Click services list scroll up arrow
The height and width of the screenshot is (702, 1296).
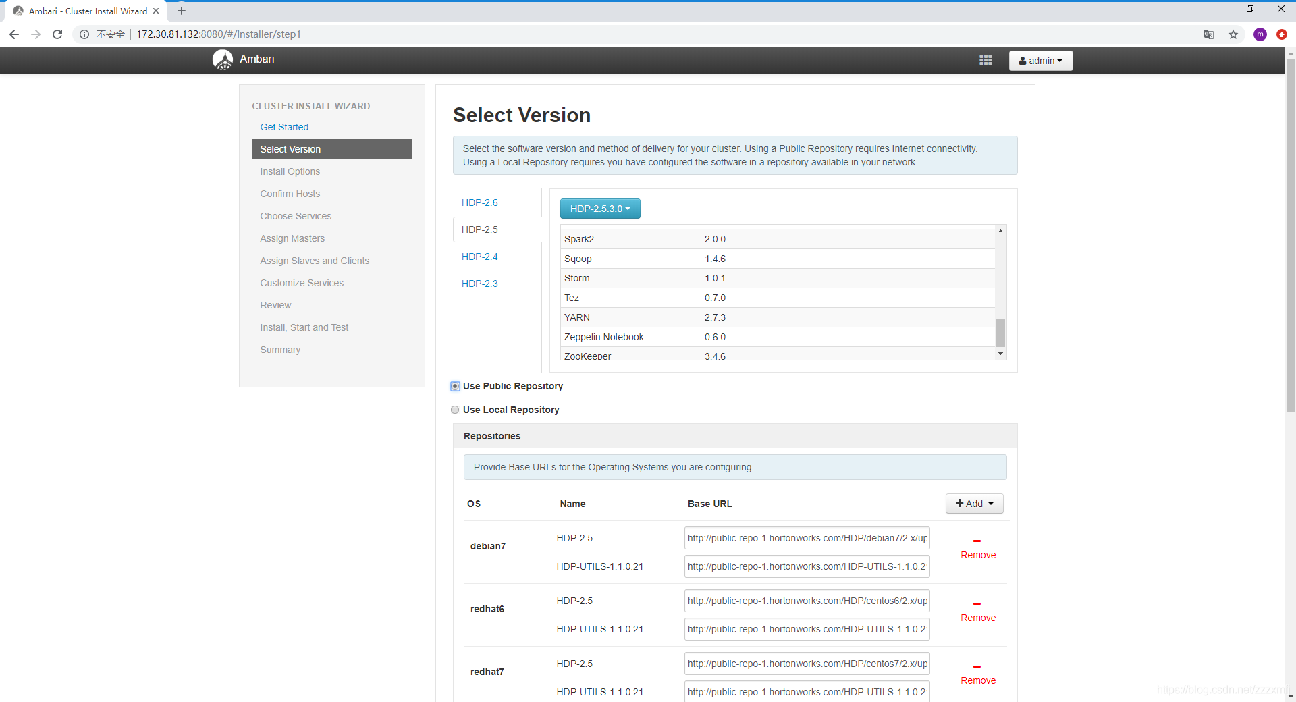click(1000, 231)
